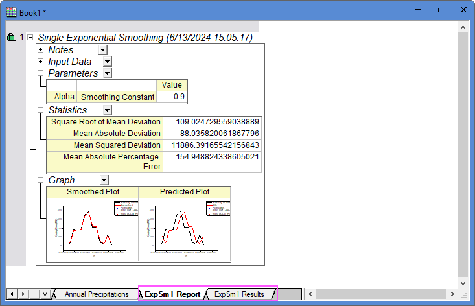Open the Input Data dropdown arrow
Screen dimensions: 475x306
(107, 62)
